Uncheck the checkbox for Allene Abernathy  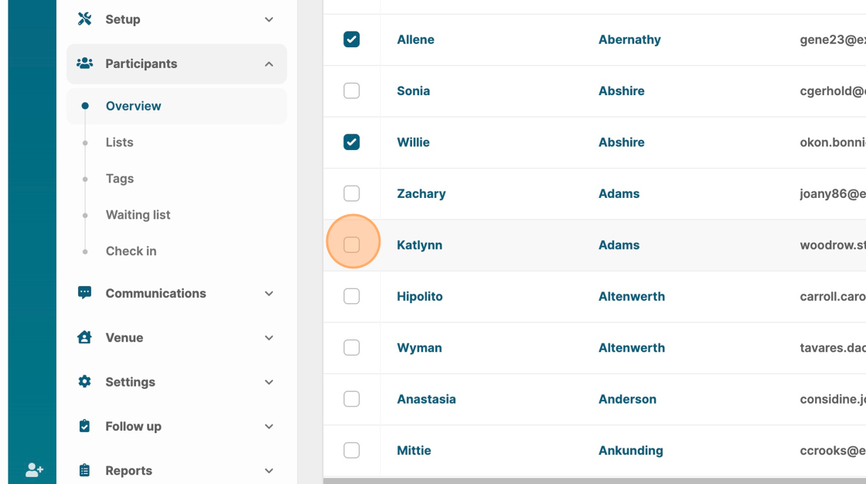click(x=352, y=39)
